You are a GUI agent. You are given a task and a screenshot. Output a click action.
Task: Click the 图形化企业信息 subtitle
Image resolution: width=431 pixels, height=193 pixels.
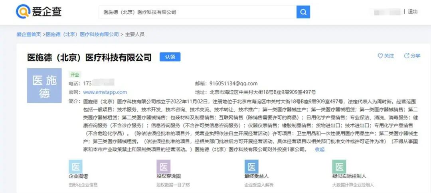83,185
